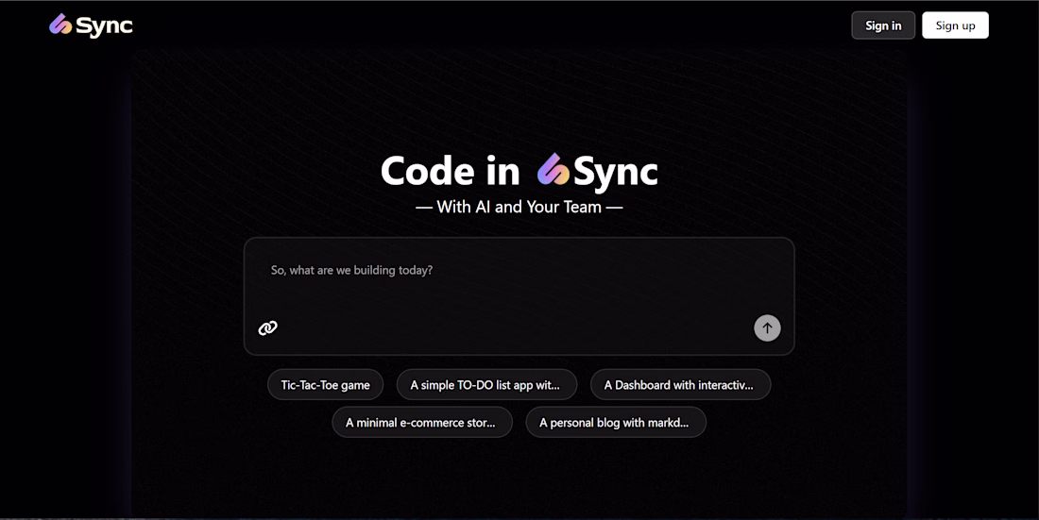
Task: Open the Sign up page
Action: (955, 25)
